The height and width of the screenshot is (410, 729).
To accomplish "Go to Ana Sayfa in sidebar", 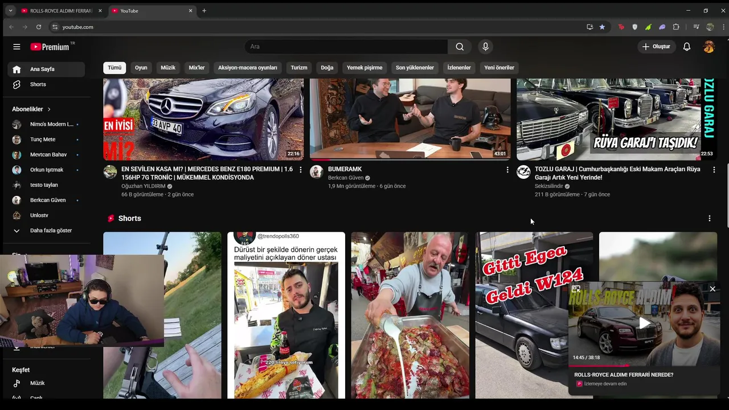I will (46, 69).
